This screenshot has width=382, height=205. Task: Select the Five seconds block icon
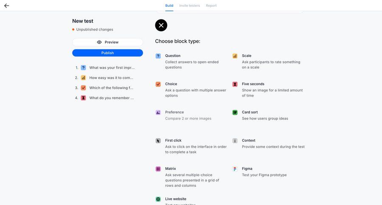click(235, 84)
